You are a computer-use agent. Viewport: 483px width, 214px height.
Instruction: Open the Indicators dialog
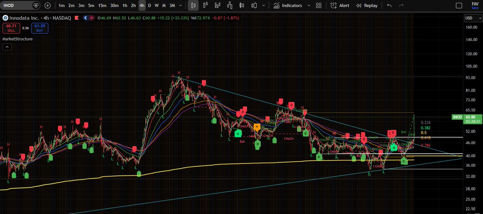click(288, 6)
